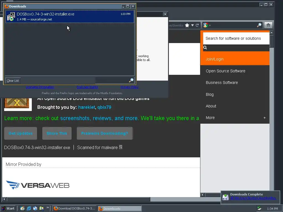This screenshot has width=283, height=212.
Task: Click the system tray network icon
Action: (x=260, y=208)
